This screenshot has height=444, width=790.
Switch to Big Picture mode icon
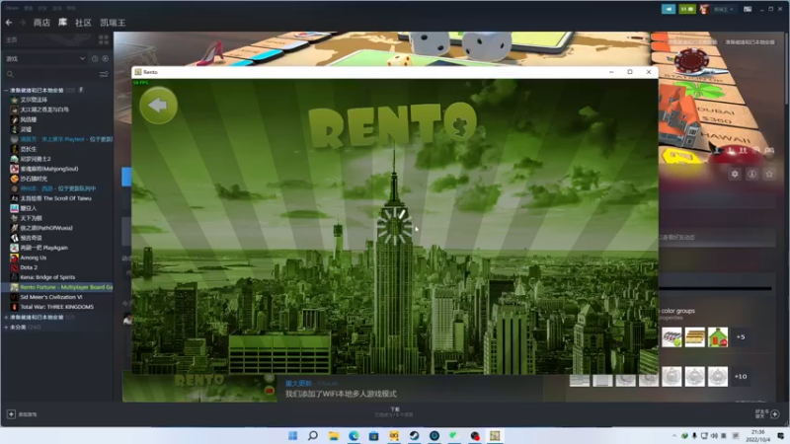(x=748, y=9)
